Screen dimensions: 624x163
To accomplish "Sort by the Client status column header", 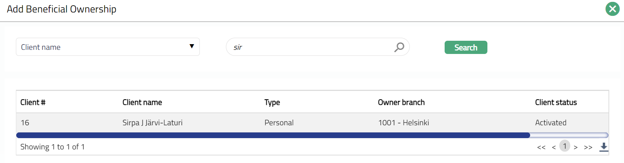I will click(556, 102).
